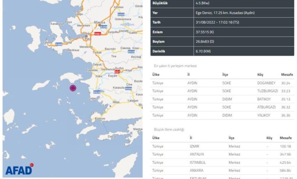Click the Enlem value 37.5515 (K)
This screenshot has height=179, width=297.
[201, 32]
